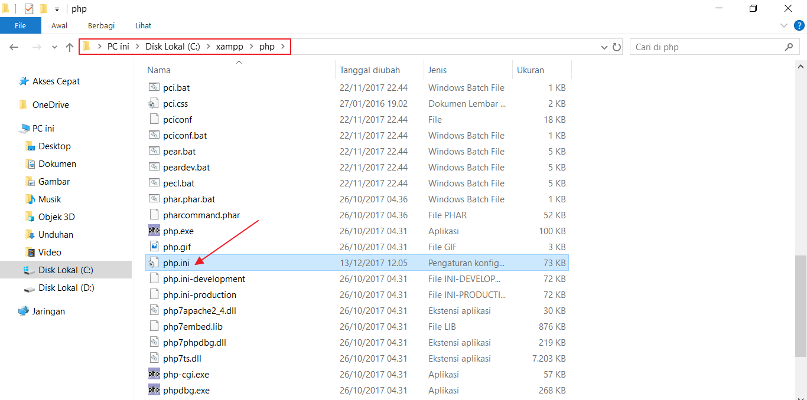The height and width of the screenshot is (400, 807).
Task: Click chevron after php in breadcrumb
Action: click(282, 47)
